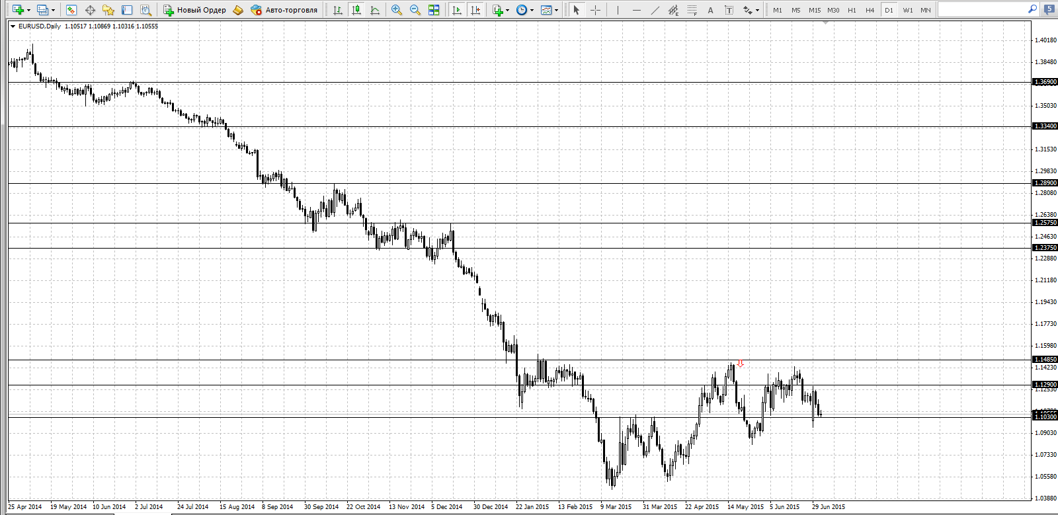
Task: Select the trendline drawing tool
Action: [655, 10]
